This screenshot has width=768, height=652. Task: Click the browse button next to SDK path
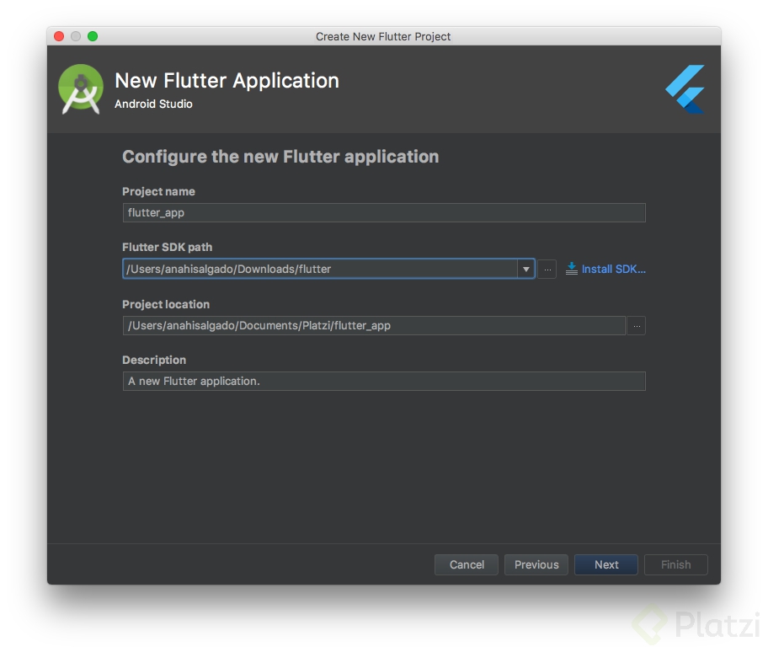547,268
